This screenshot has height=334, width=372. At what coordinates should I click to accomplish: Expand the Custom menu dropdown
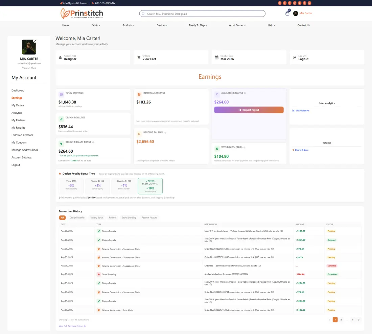(162, 25)
